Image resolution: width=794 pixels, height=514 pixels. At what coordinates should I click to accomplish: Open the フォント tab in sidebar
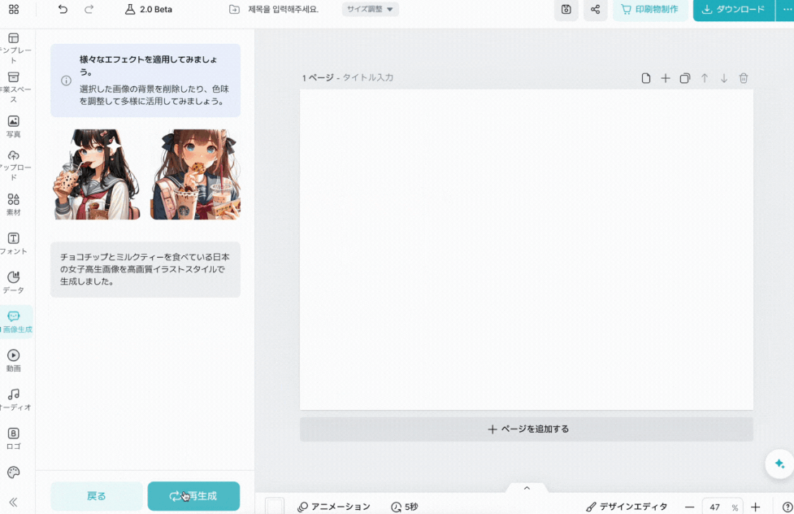pyautogui.click(x=14, y=244)
